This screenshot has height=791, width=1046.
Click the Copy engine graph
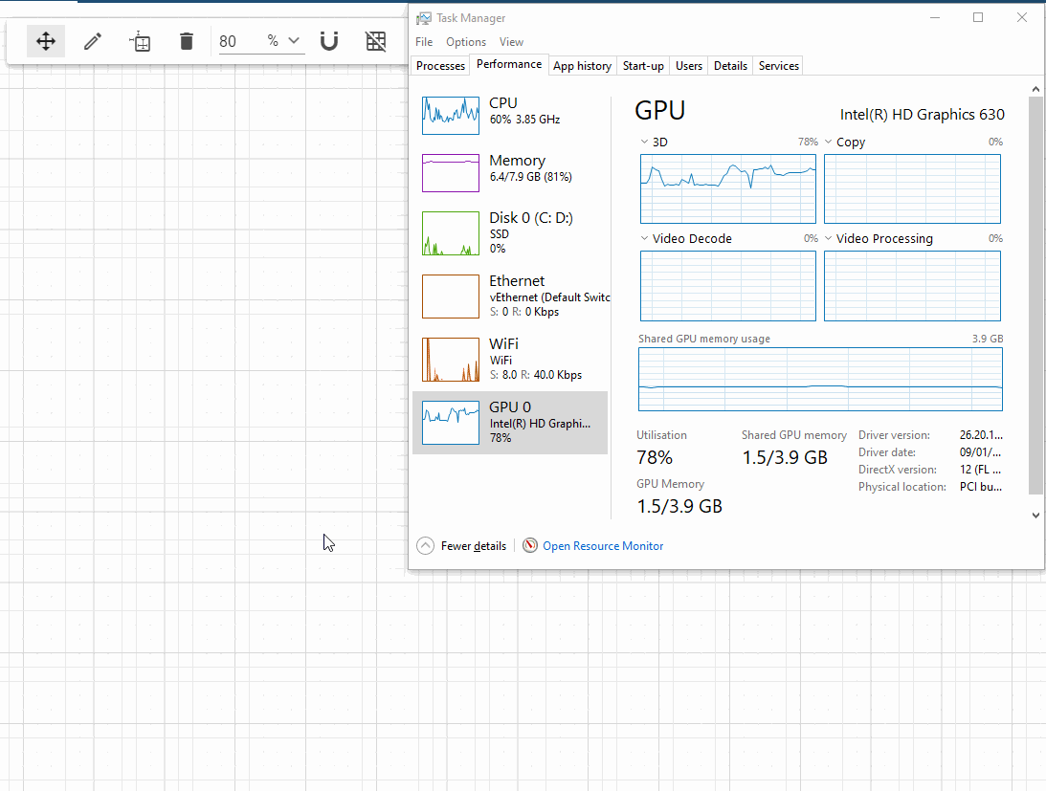click(x=912, y=188)
